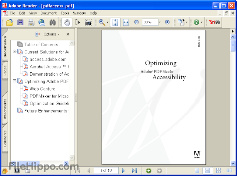Go to the next page

pos(123,170)
